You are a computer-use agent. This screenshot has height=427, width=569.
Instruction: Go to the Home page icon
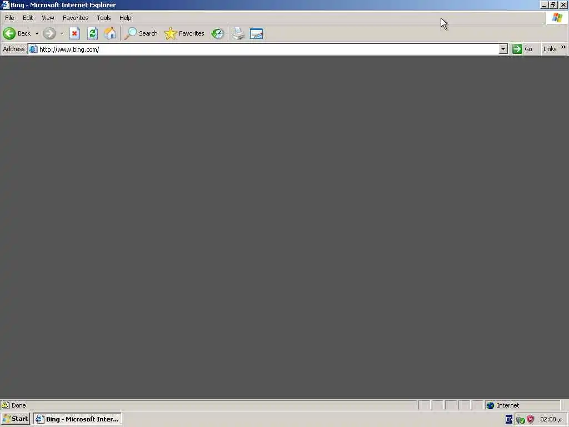click(110, 33)
